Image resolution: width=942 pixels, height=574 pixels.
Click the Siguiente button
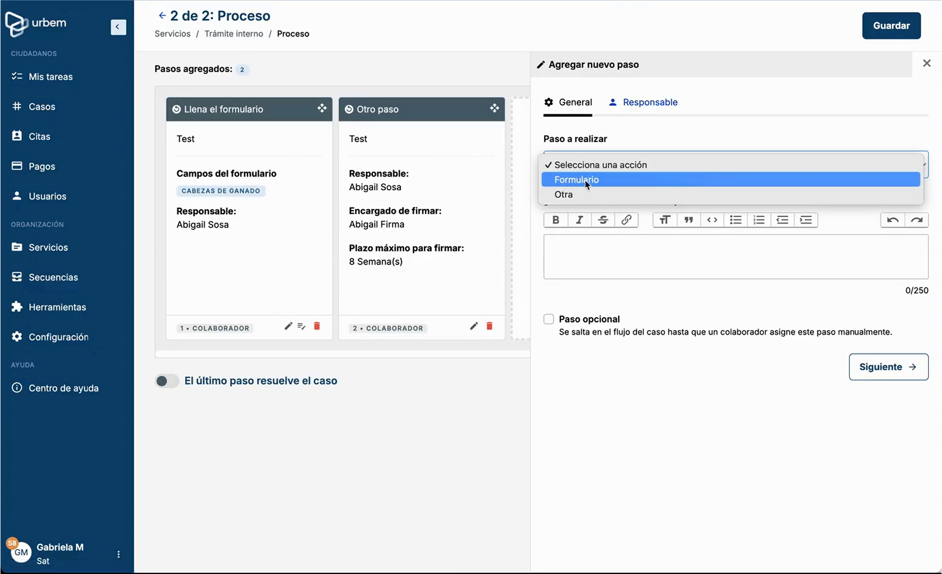click(x=888, y=367)
